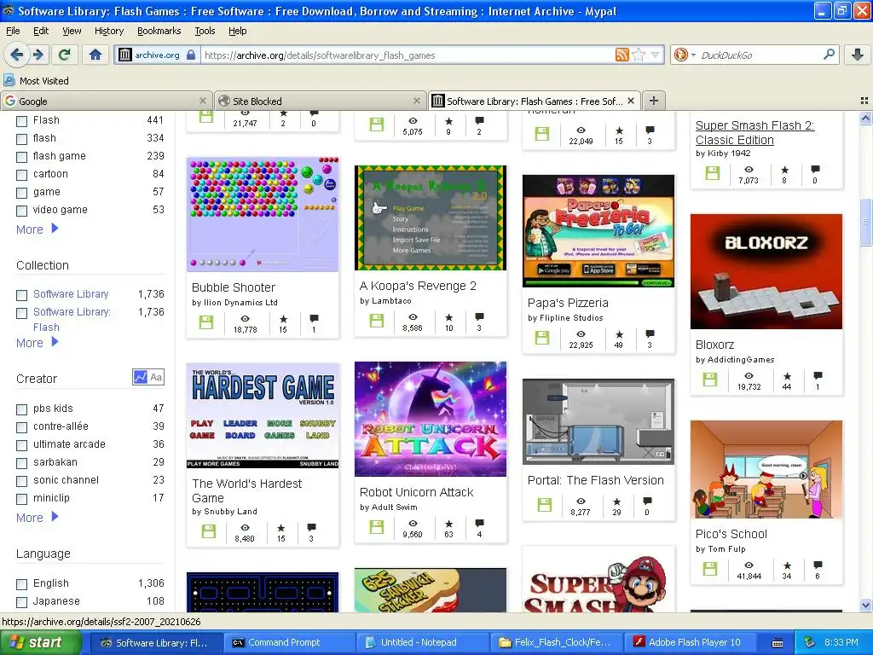Viewport: 873px width, 655px height.
Task: Open the URL bar history dropdown arrow
Action: (x=656, y=55)
